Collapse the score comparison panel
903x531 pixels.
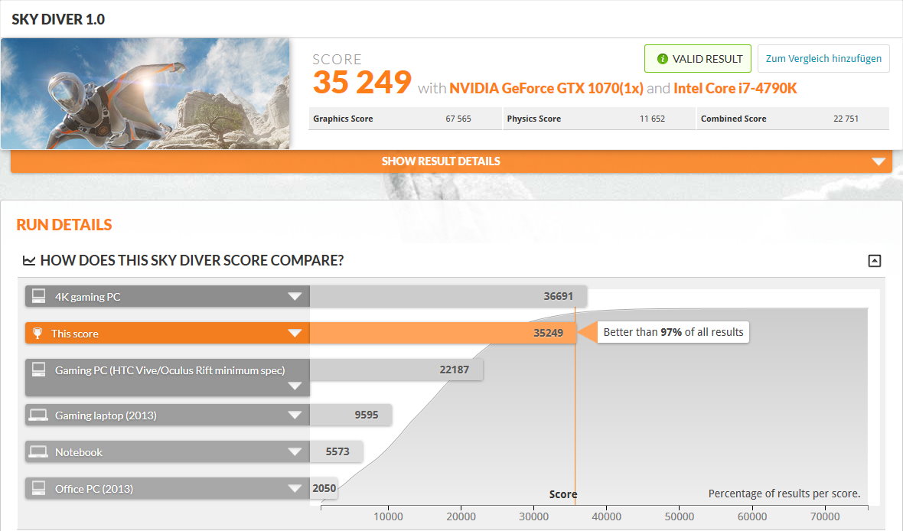click(x=875, y=261)
